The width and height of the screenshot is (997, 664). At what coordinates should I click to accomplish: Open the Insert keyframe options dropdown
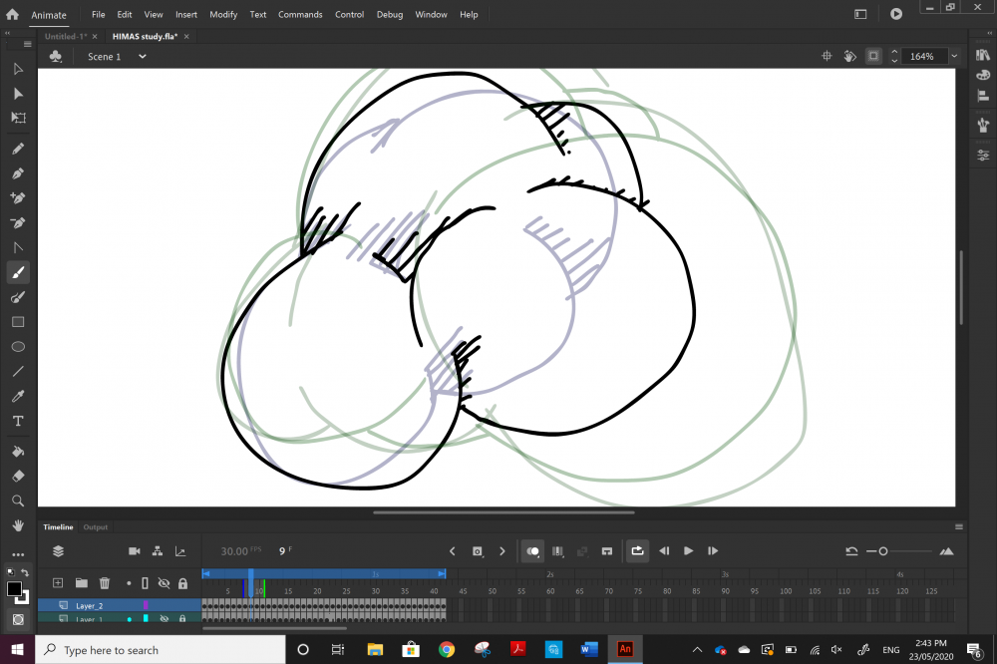click(x=479, y=551)
